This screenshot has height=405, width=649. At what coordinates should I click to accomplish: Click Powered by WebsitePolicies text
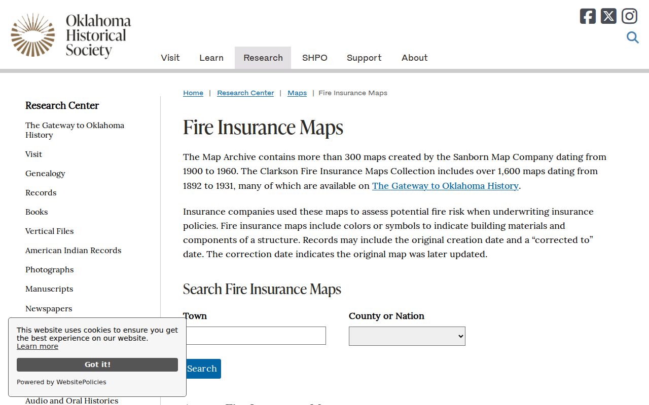point(61,382)
